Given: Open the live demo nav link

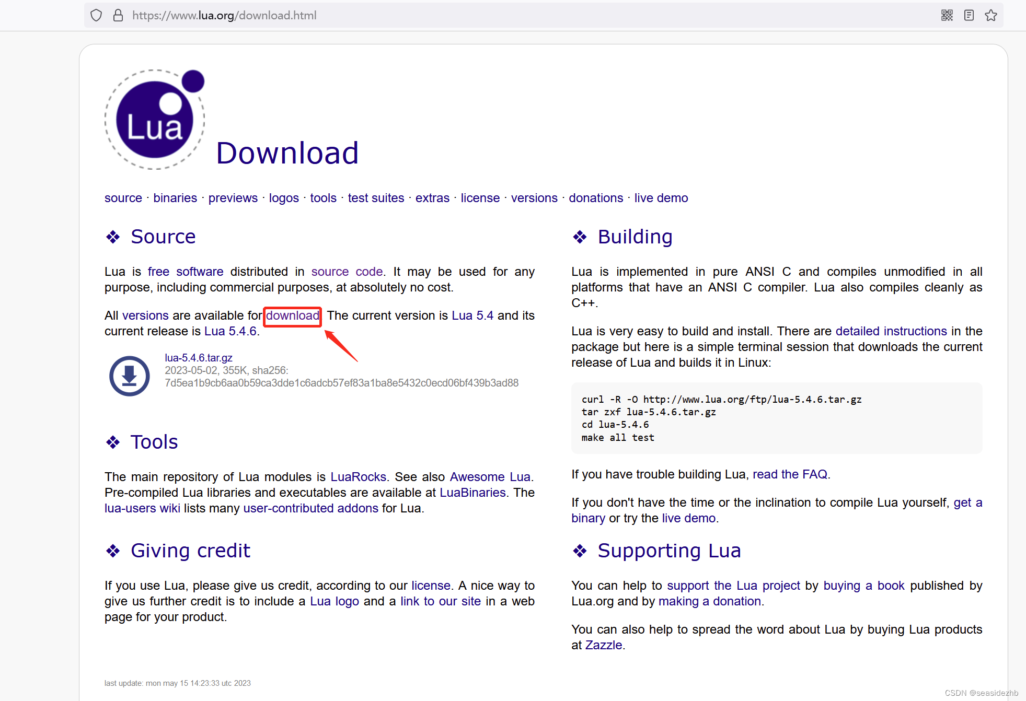Looking at the screenshot, I should pyautogui.click(x=661, y=198).
